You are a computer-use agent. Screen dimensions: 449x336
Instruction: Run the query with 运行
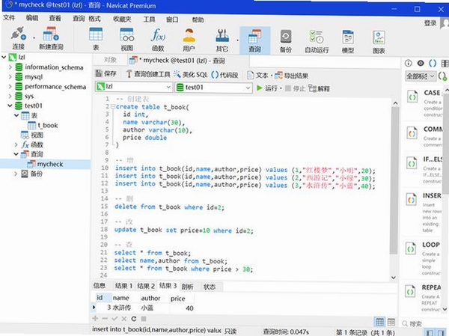(x=267, y=88)
